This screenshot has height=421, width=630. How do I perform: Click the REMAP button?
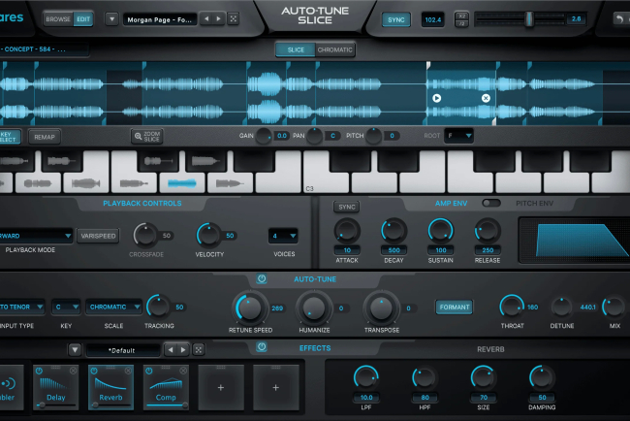click(45, 137)
